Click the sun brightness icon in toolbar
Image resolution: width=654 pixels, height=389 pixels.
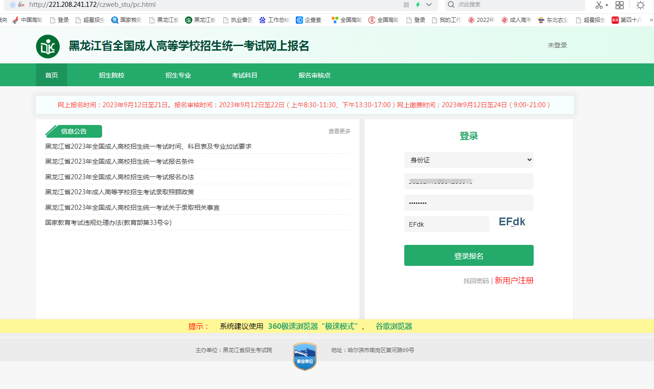tap(640, 5)
